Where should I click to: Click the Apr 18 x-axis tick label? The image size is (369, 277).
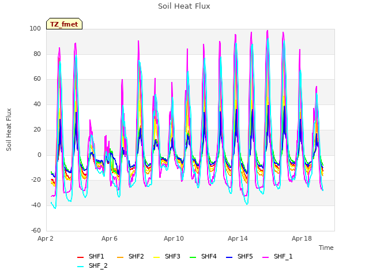point(302,238)
